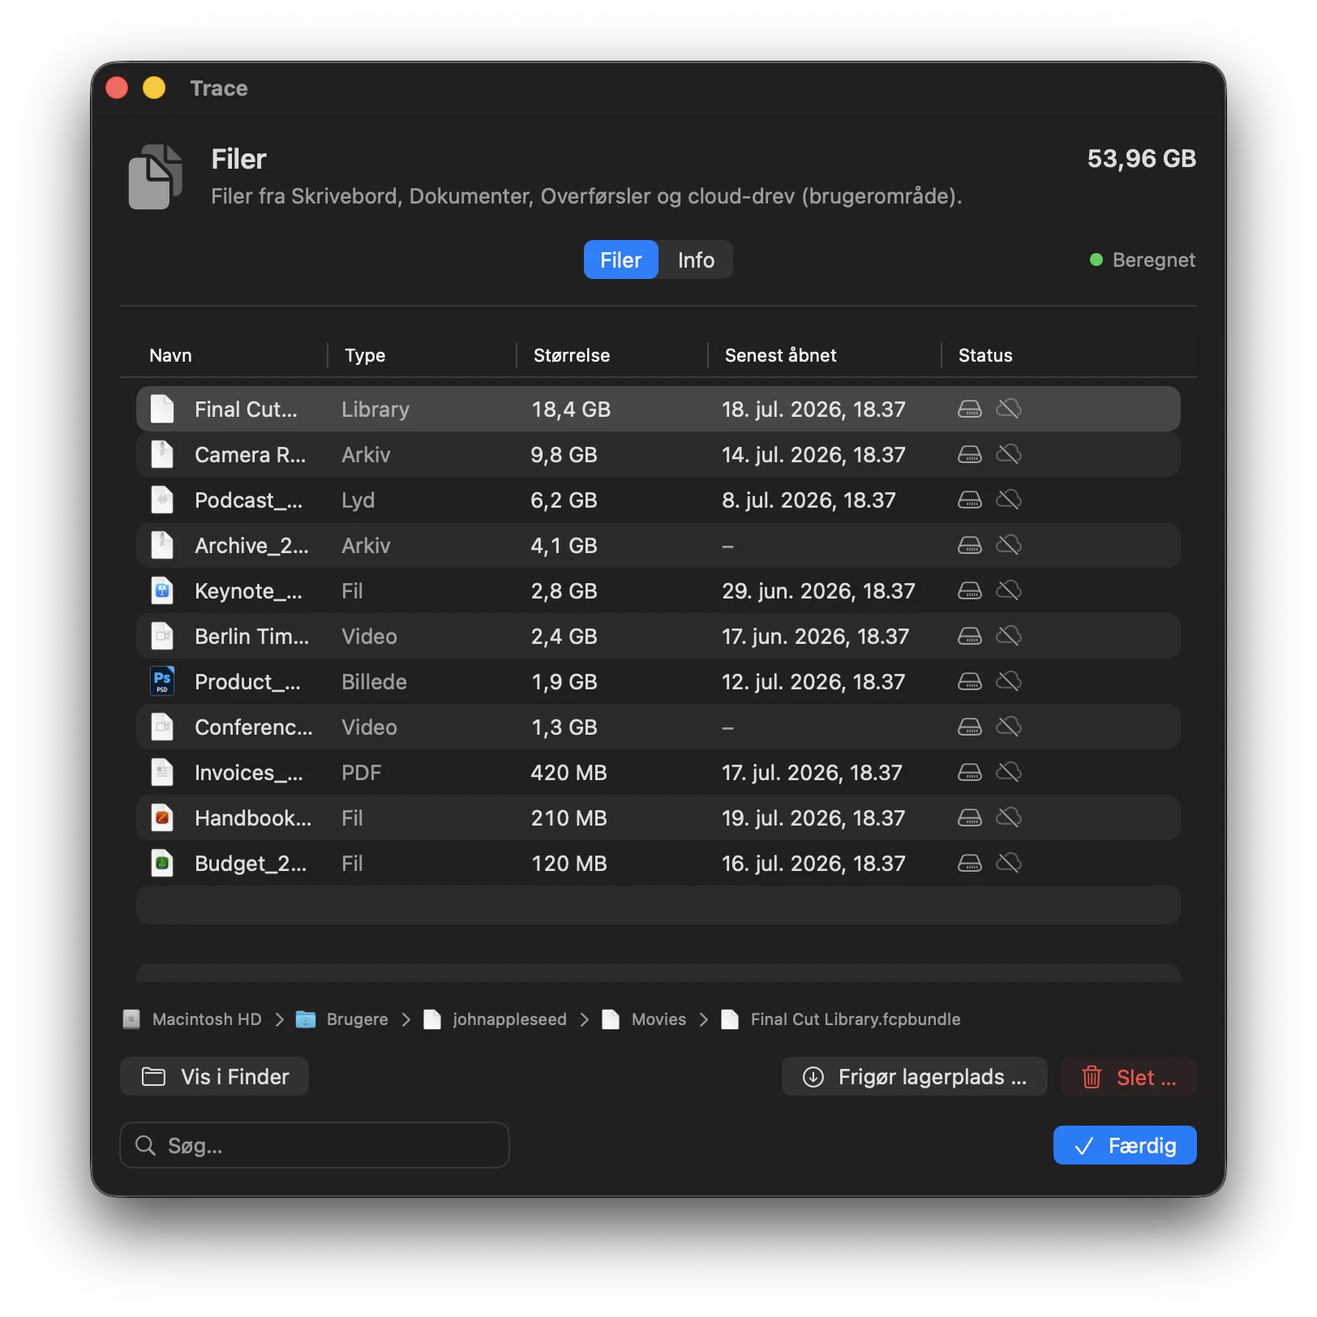Select the Camera R... file name
The image size is (1317, 1317).
250,455
